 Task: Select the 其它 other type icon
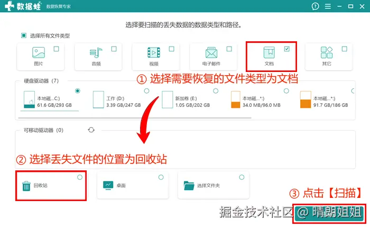[327, 52]
